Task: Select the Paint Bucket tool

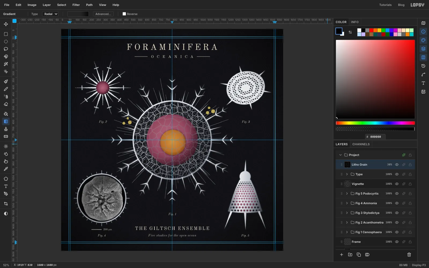Action: click(x=6, y=114)
